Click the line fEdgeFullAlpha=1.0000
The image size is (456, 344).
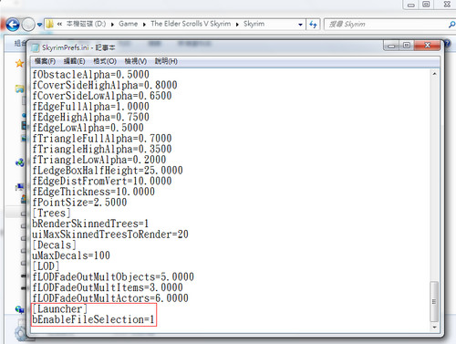click(91, 107)
